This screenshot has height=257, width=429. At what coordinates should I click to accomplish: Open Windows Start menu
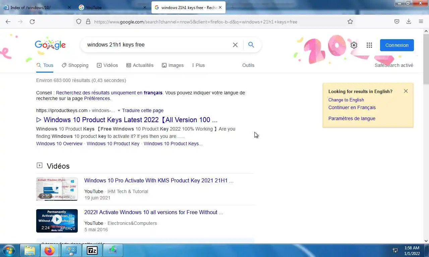pyautogui.click(x=9, y=250)
